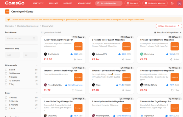Go to GamsGo breadcrumb link

(9, 26)
